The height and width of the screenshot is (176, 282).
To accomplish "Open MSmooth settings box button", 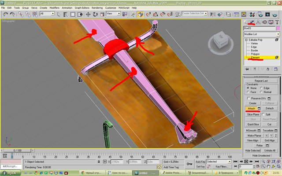I will click(259, 130).
